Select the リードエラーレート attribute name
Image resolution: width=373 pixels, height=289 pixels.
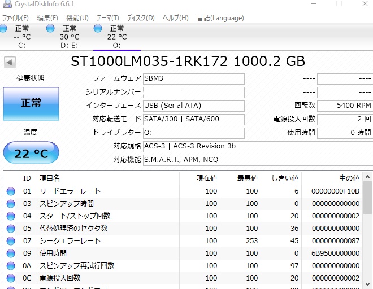(70, 191)
